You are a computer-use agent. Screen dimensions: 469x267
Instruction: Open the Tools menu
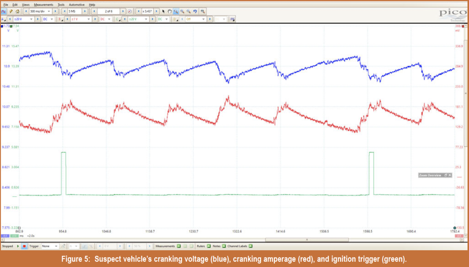61,5
